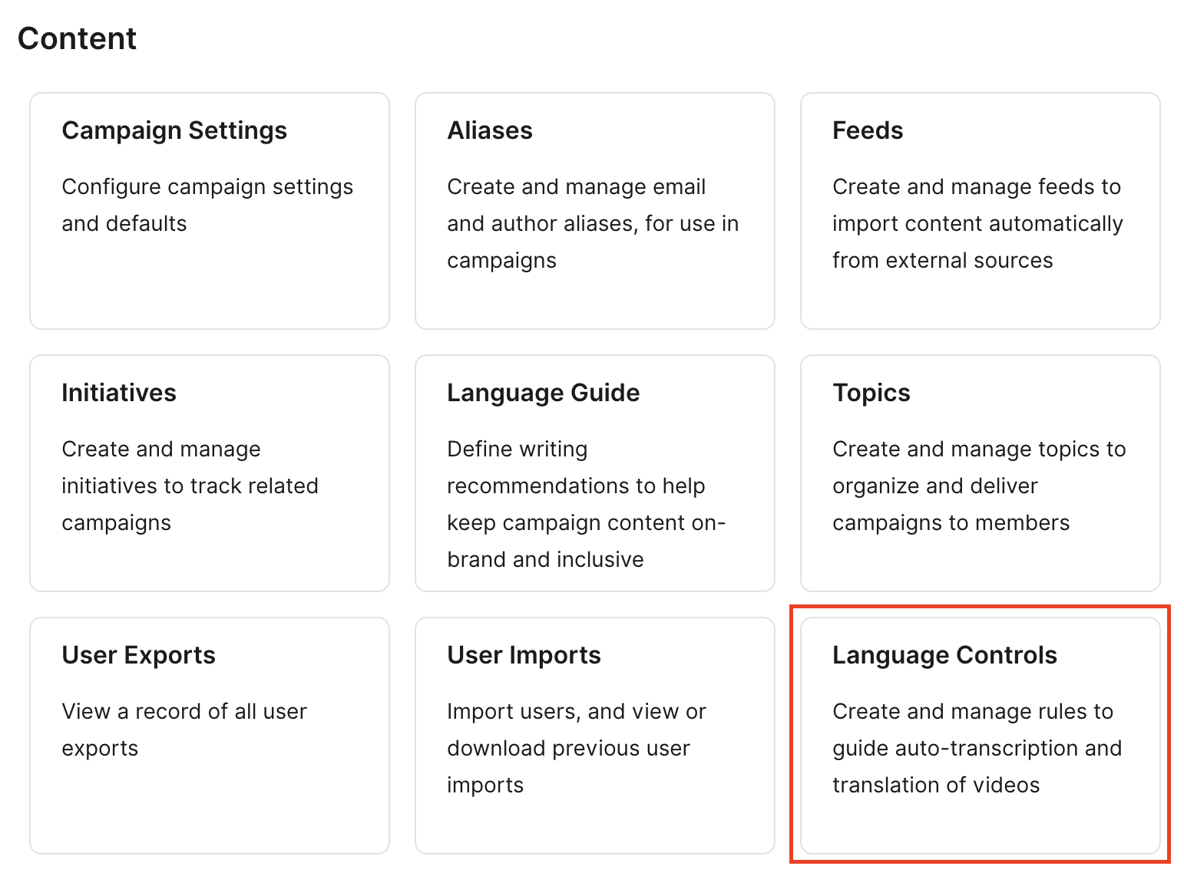Click the Language Guide heading text
Image resolution: width=1184 pixels, height=876 pixels.
point(544,393)
